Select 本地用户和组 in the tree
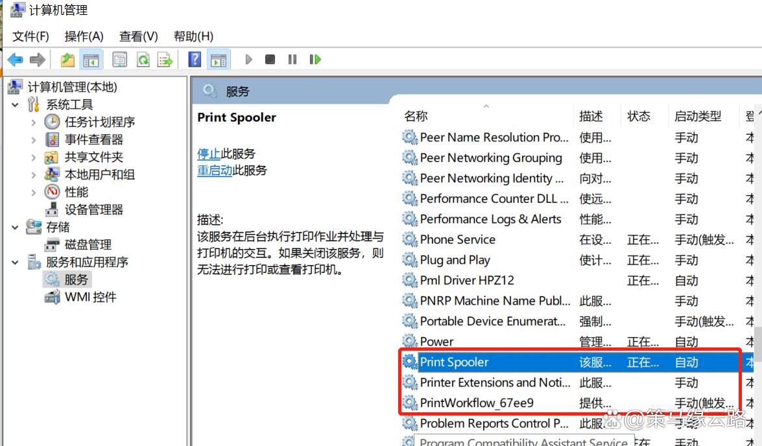Screen dimensions: 762x446 coord(100,174)
